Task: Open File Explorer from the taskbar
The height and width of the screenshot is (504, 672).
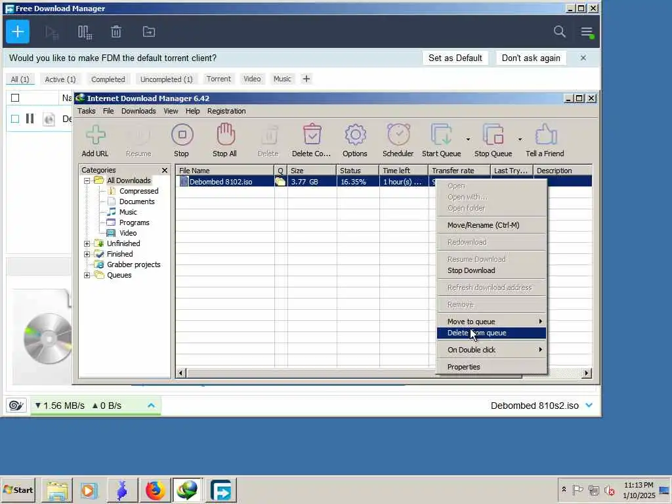Action: [57, 490]
